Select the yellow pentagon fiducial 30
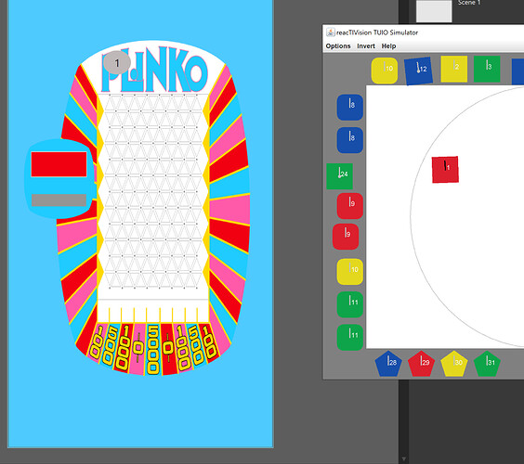 [x=454, y=364]
